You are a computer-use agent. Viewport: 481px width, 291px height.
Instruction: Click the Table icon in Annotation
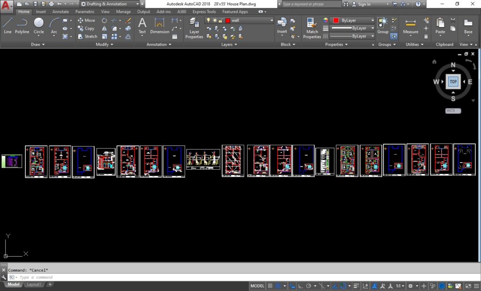[175, 37]
